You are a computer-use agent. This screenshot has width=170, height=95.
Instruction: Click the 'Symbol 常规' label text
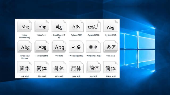(93, 35)
